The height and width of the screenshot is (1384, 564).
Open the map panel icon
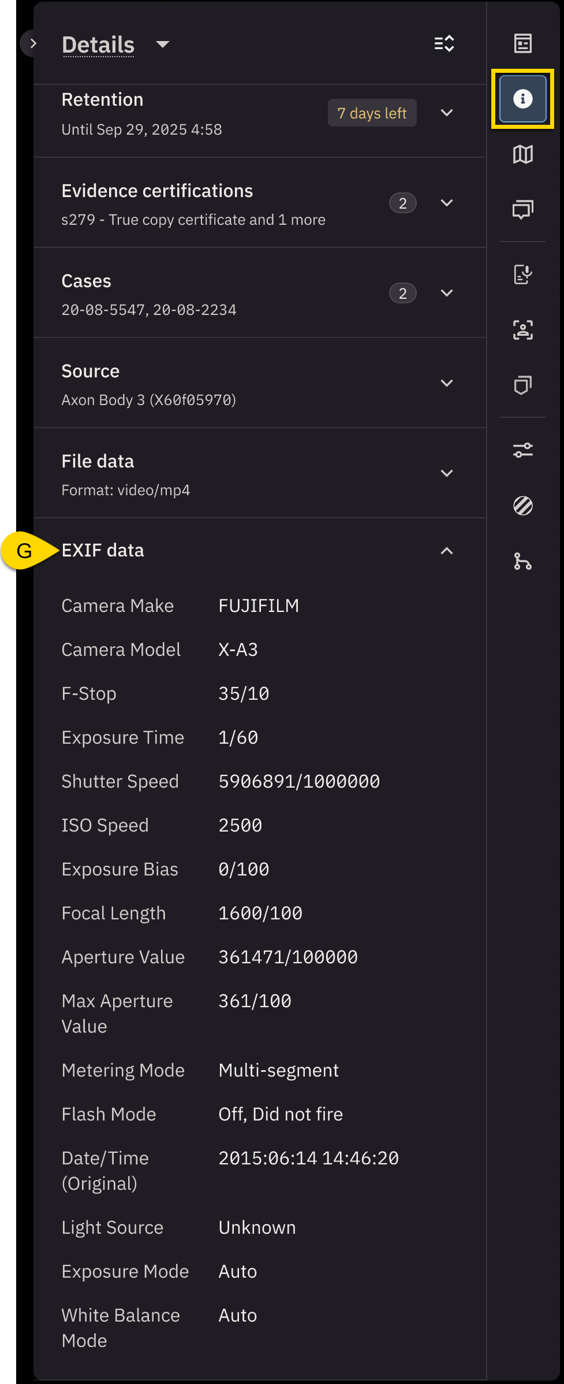522,154
